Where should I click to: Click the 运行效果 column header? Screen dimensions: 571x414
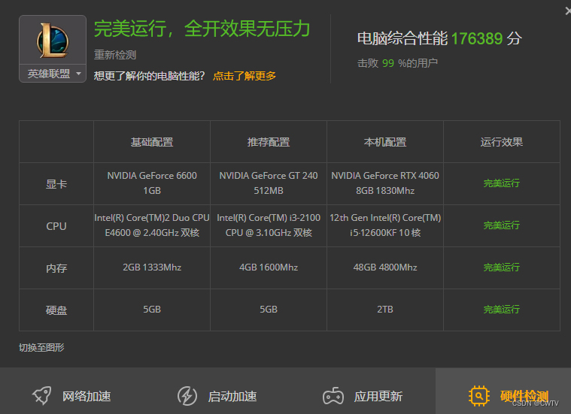point(502,142)
